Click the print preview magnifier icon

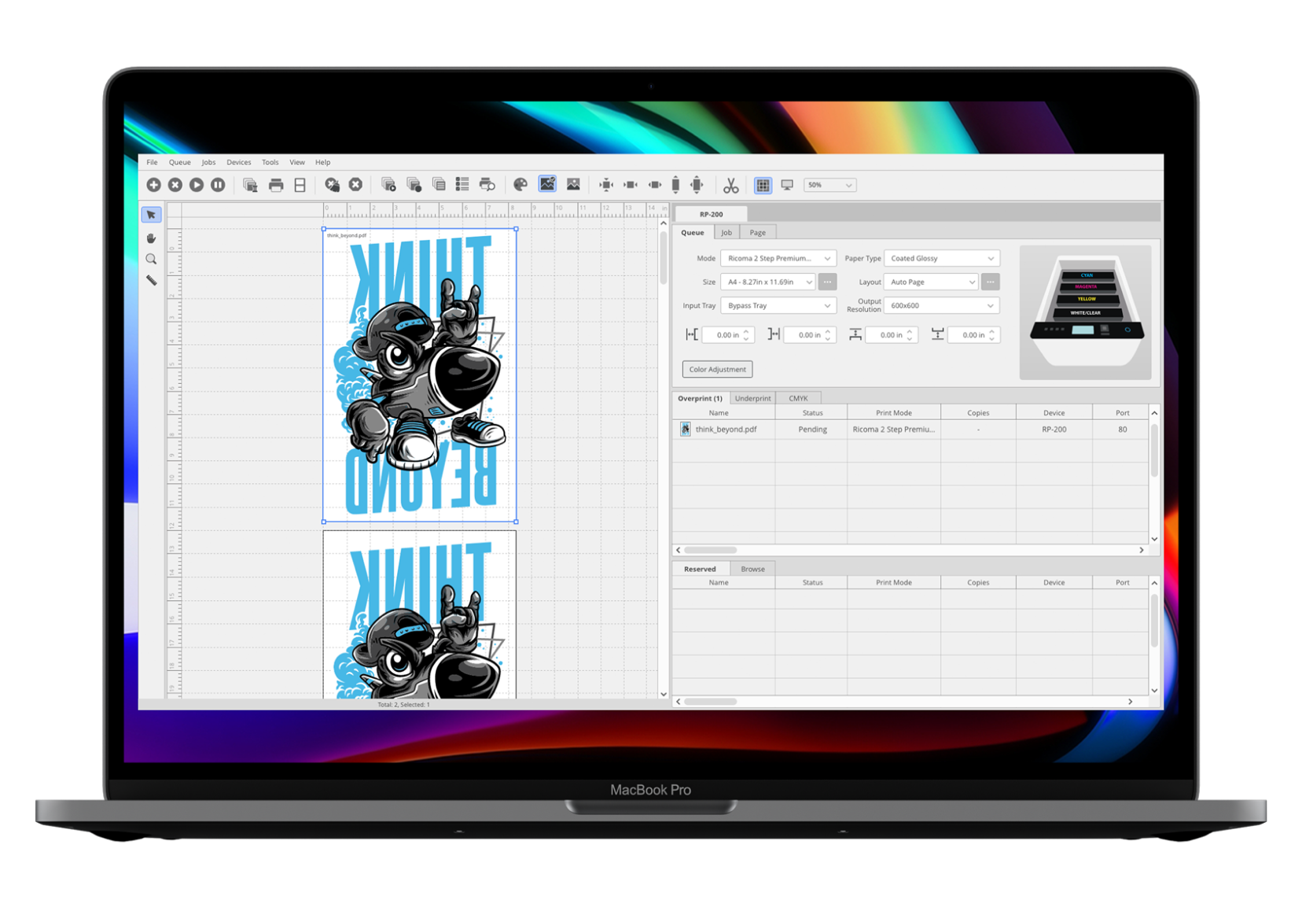[x=487, y=185]
